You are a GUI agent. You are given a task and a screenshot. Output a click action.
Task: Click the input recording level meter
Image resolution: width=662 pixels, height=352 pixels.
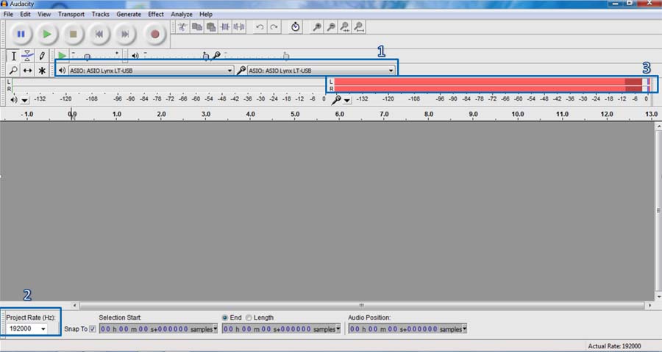(489, 85)
